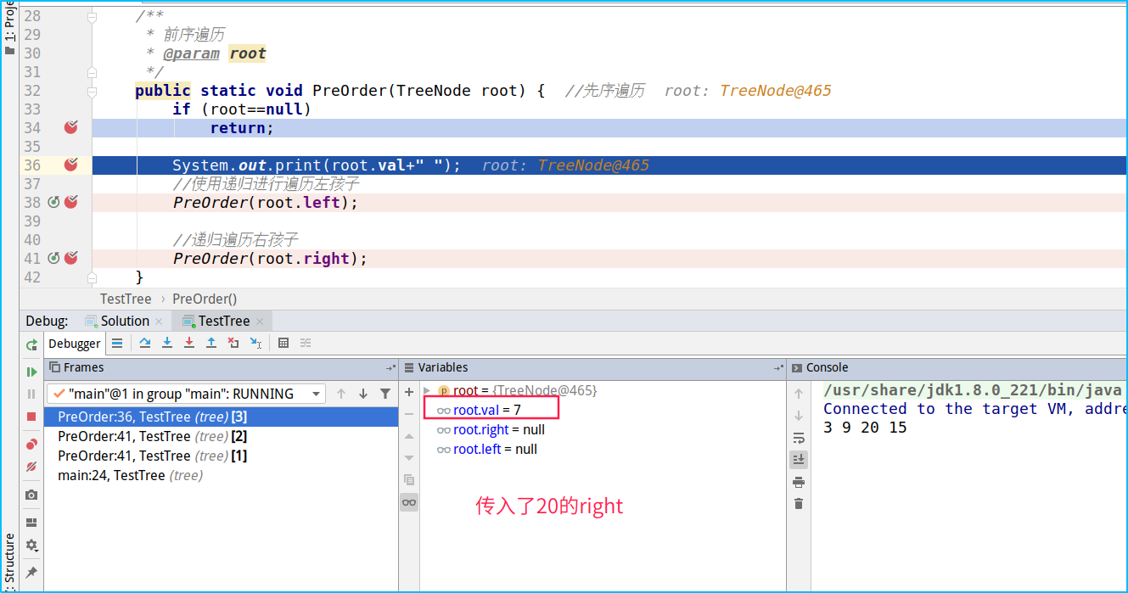Pin the debug tab

(31, 573)
